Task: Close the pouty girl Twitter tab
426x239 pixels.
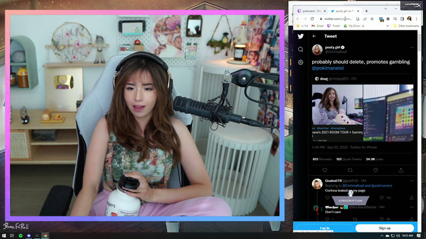Action: (358, 11)
